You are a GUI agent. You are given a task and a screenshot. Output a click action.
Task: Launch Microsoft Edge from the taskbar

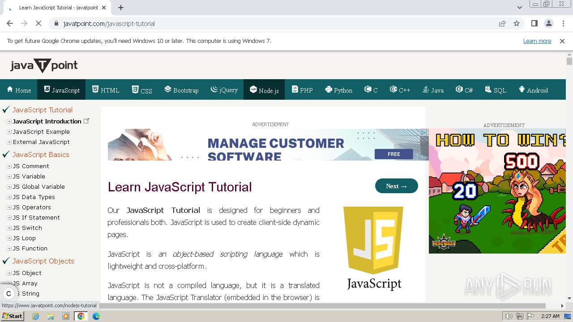[x=96, y=316]
